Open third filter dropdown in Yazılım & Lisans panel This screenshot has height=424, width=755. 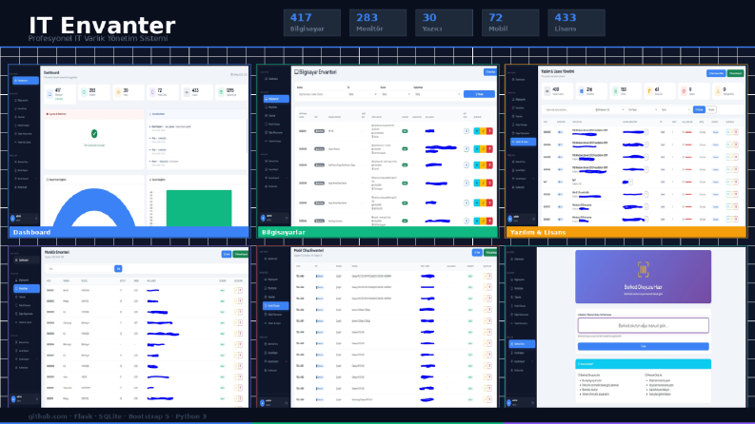tap(676, 109)
